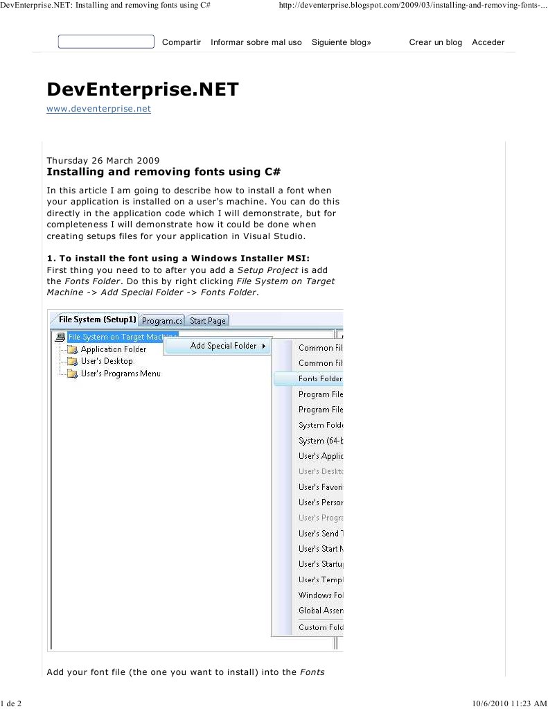
Task: Click the page URL in header
Action: pyautogui.click(x=413, y=6)
